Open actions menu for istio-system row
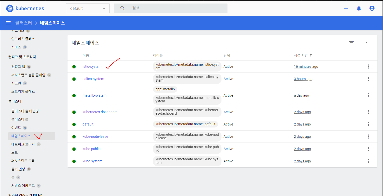The height and width of the screenshot is (196, 383). [368, 67]
